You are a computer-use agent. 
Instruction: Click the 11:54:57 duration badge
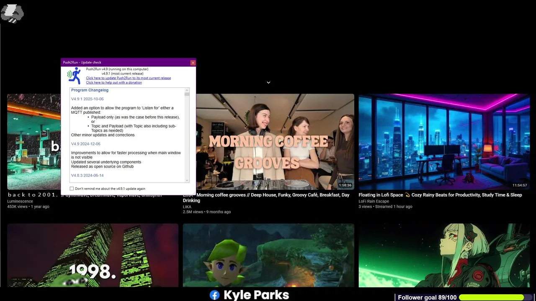[x=520, y=185]
